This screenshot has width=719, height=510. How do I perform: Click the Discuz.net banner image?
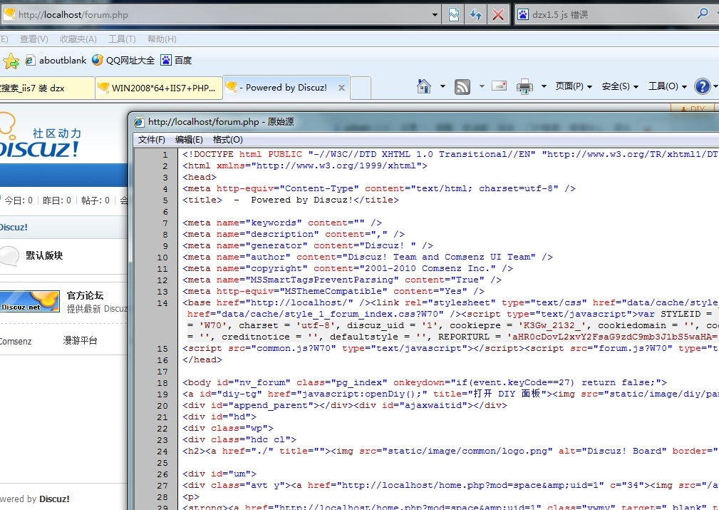pyautogui.click(x=30, y=302)
